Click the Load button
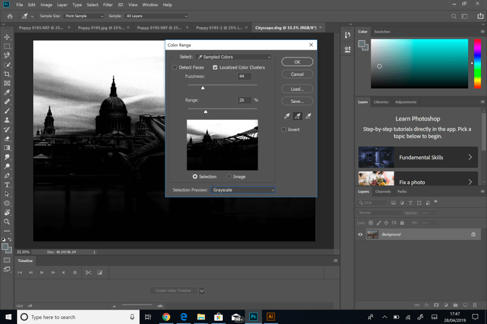487x324 pixels. 297,88
